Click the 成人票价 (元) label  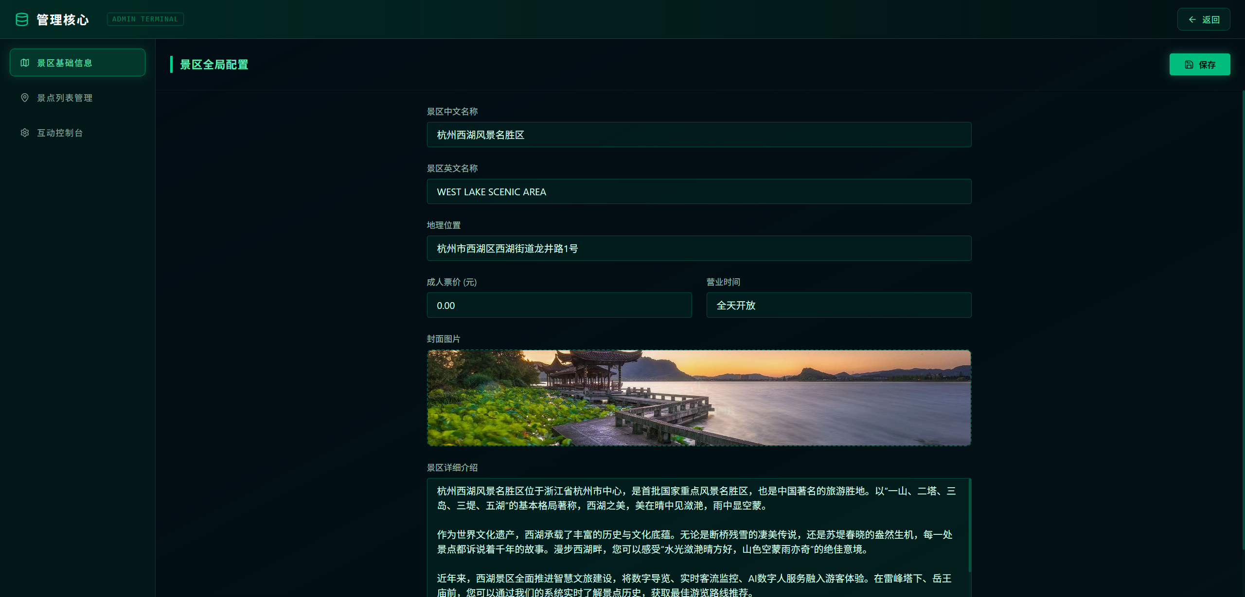[452, 282]
